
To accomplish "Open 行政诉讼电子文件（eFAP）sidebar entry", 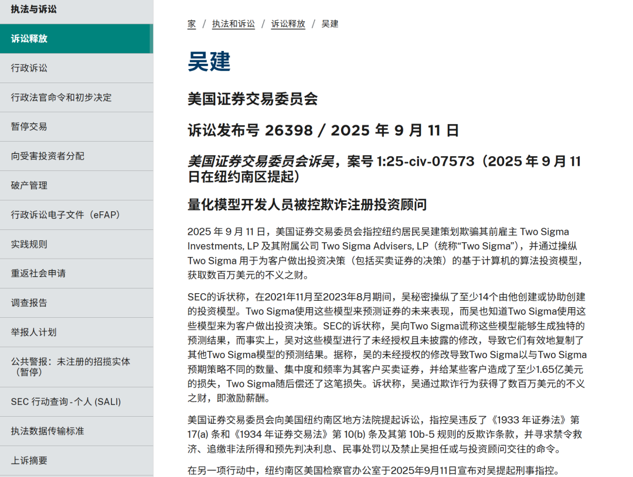I will [76, 215].
